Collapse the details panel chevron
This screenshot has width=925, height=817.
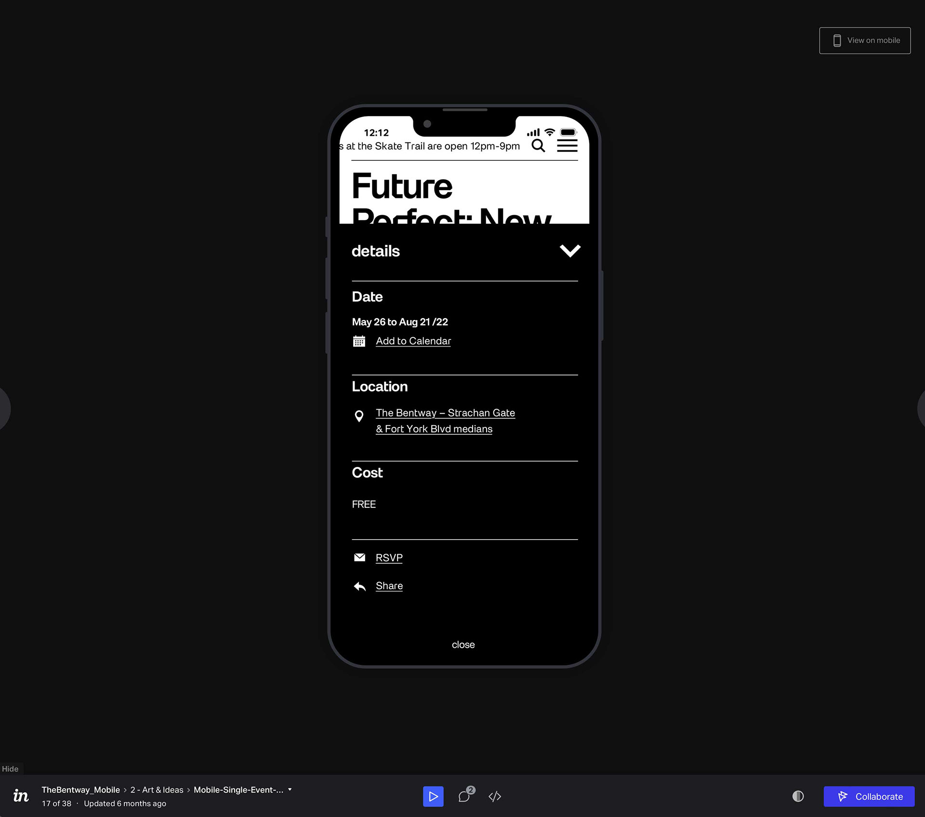[x=570, y=251]
